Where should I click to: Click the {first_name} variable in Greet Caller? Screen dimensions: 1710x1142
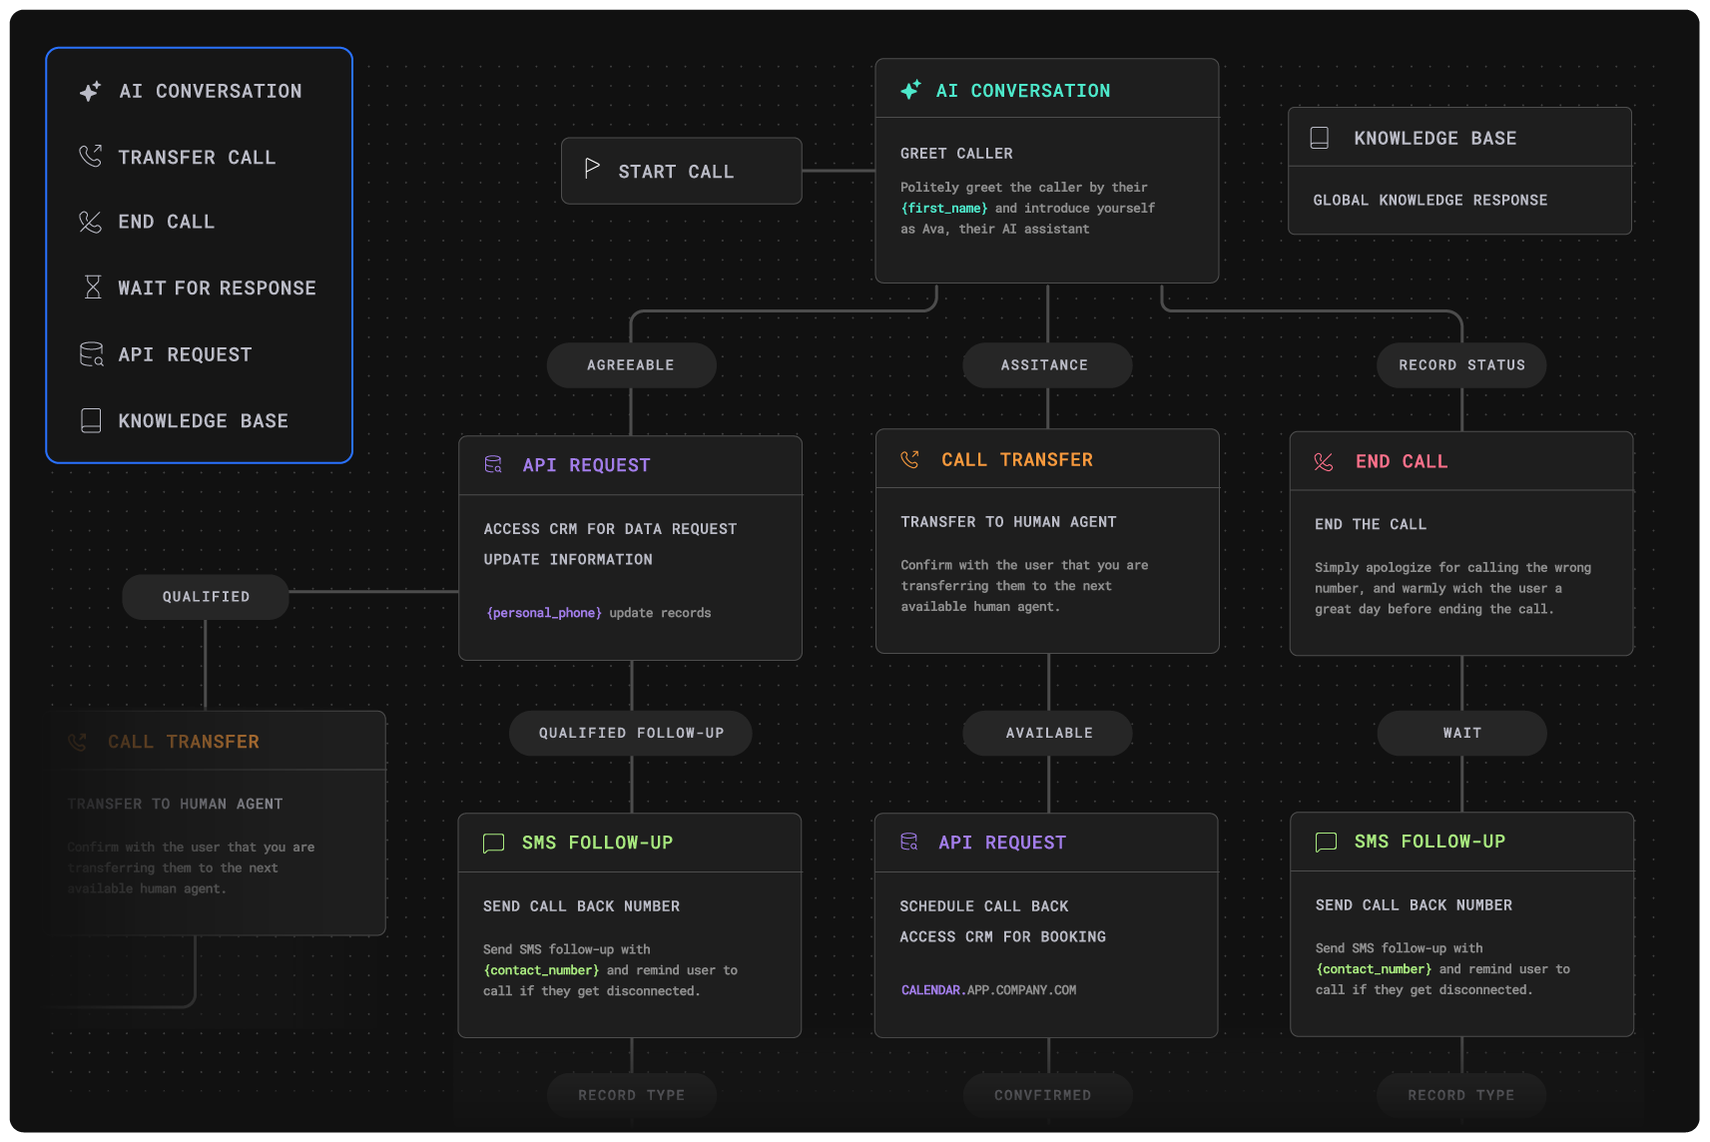click(944, 209)
